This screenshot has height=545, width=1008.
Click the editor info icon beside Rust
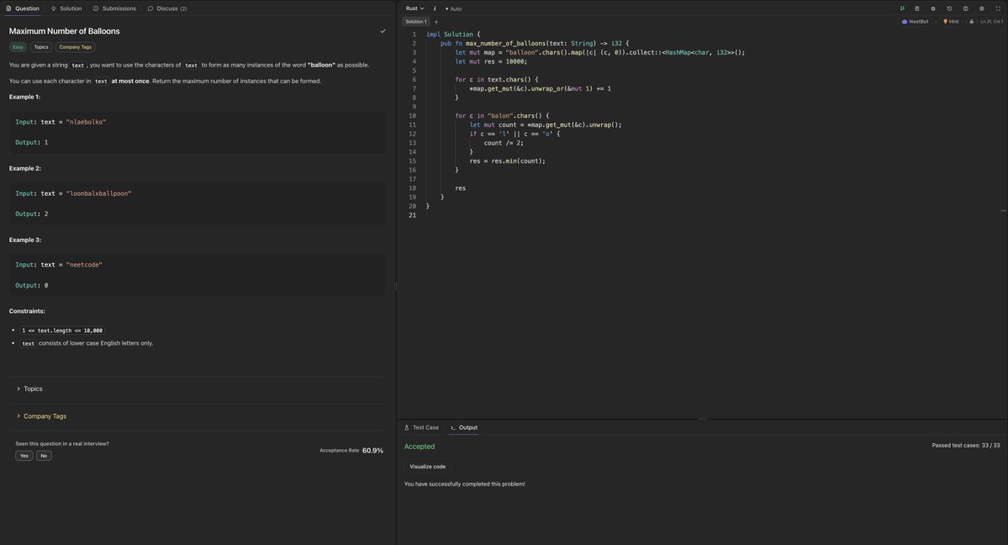click(435, 8)
